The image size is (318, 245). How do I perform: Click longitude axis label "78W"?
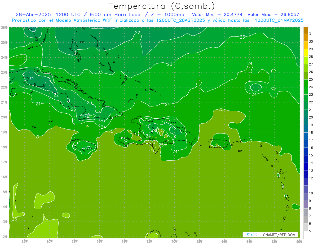tap(74, 241)
